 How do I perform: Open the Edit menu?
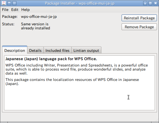(x=15, y=10)
